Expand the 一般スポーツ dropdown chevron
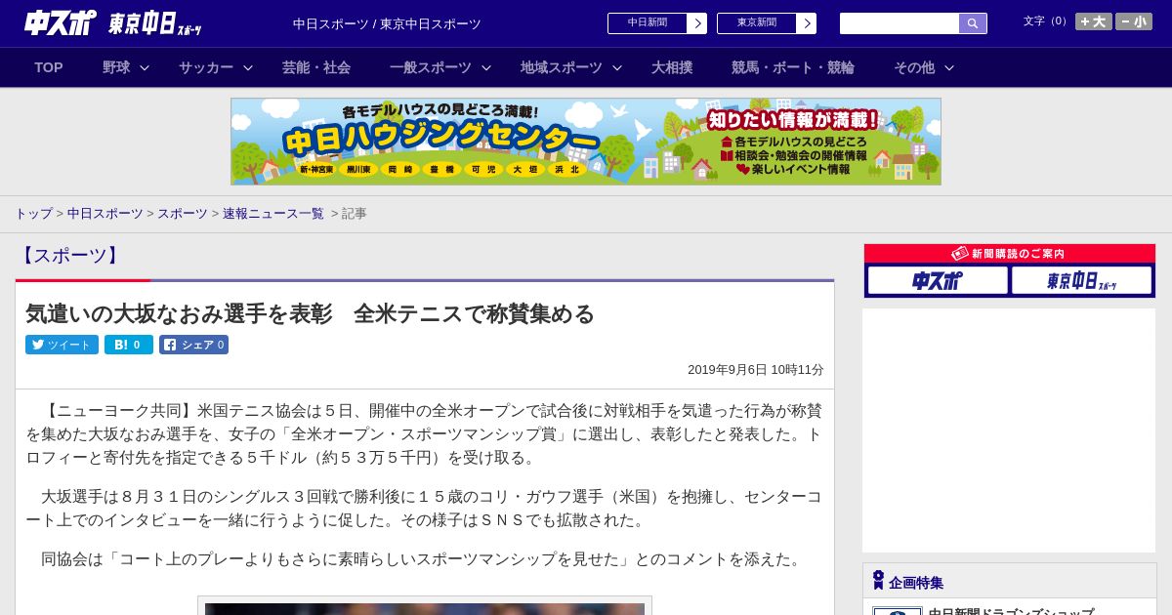 click(486, 67)
